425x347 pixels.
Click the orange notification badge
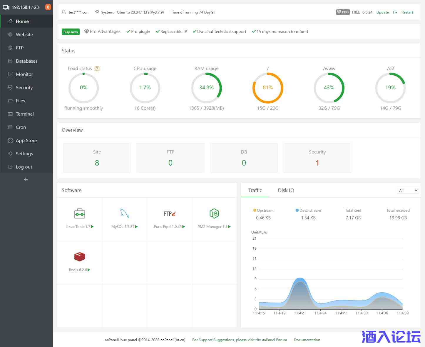48,7
